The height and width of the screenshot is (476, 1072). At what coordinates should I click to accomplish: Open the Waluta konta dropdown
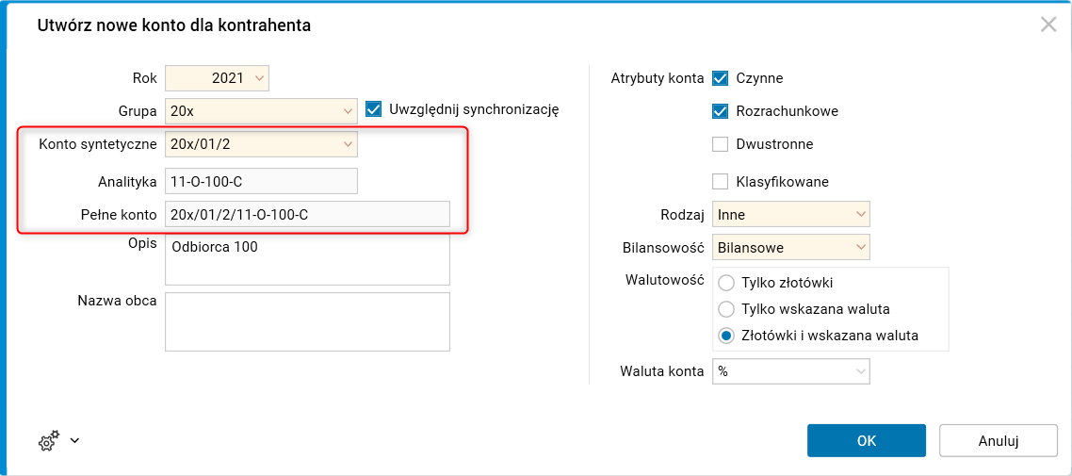859,371
